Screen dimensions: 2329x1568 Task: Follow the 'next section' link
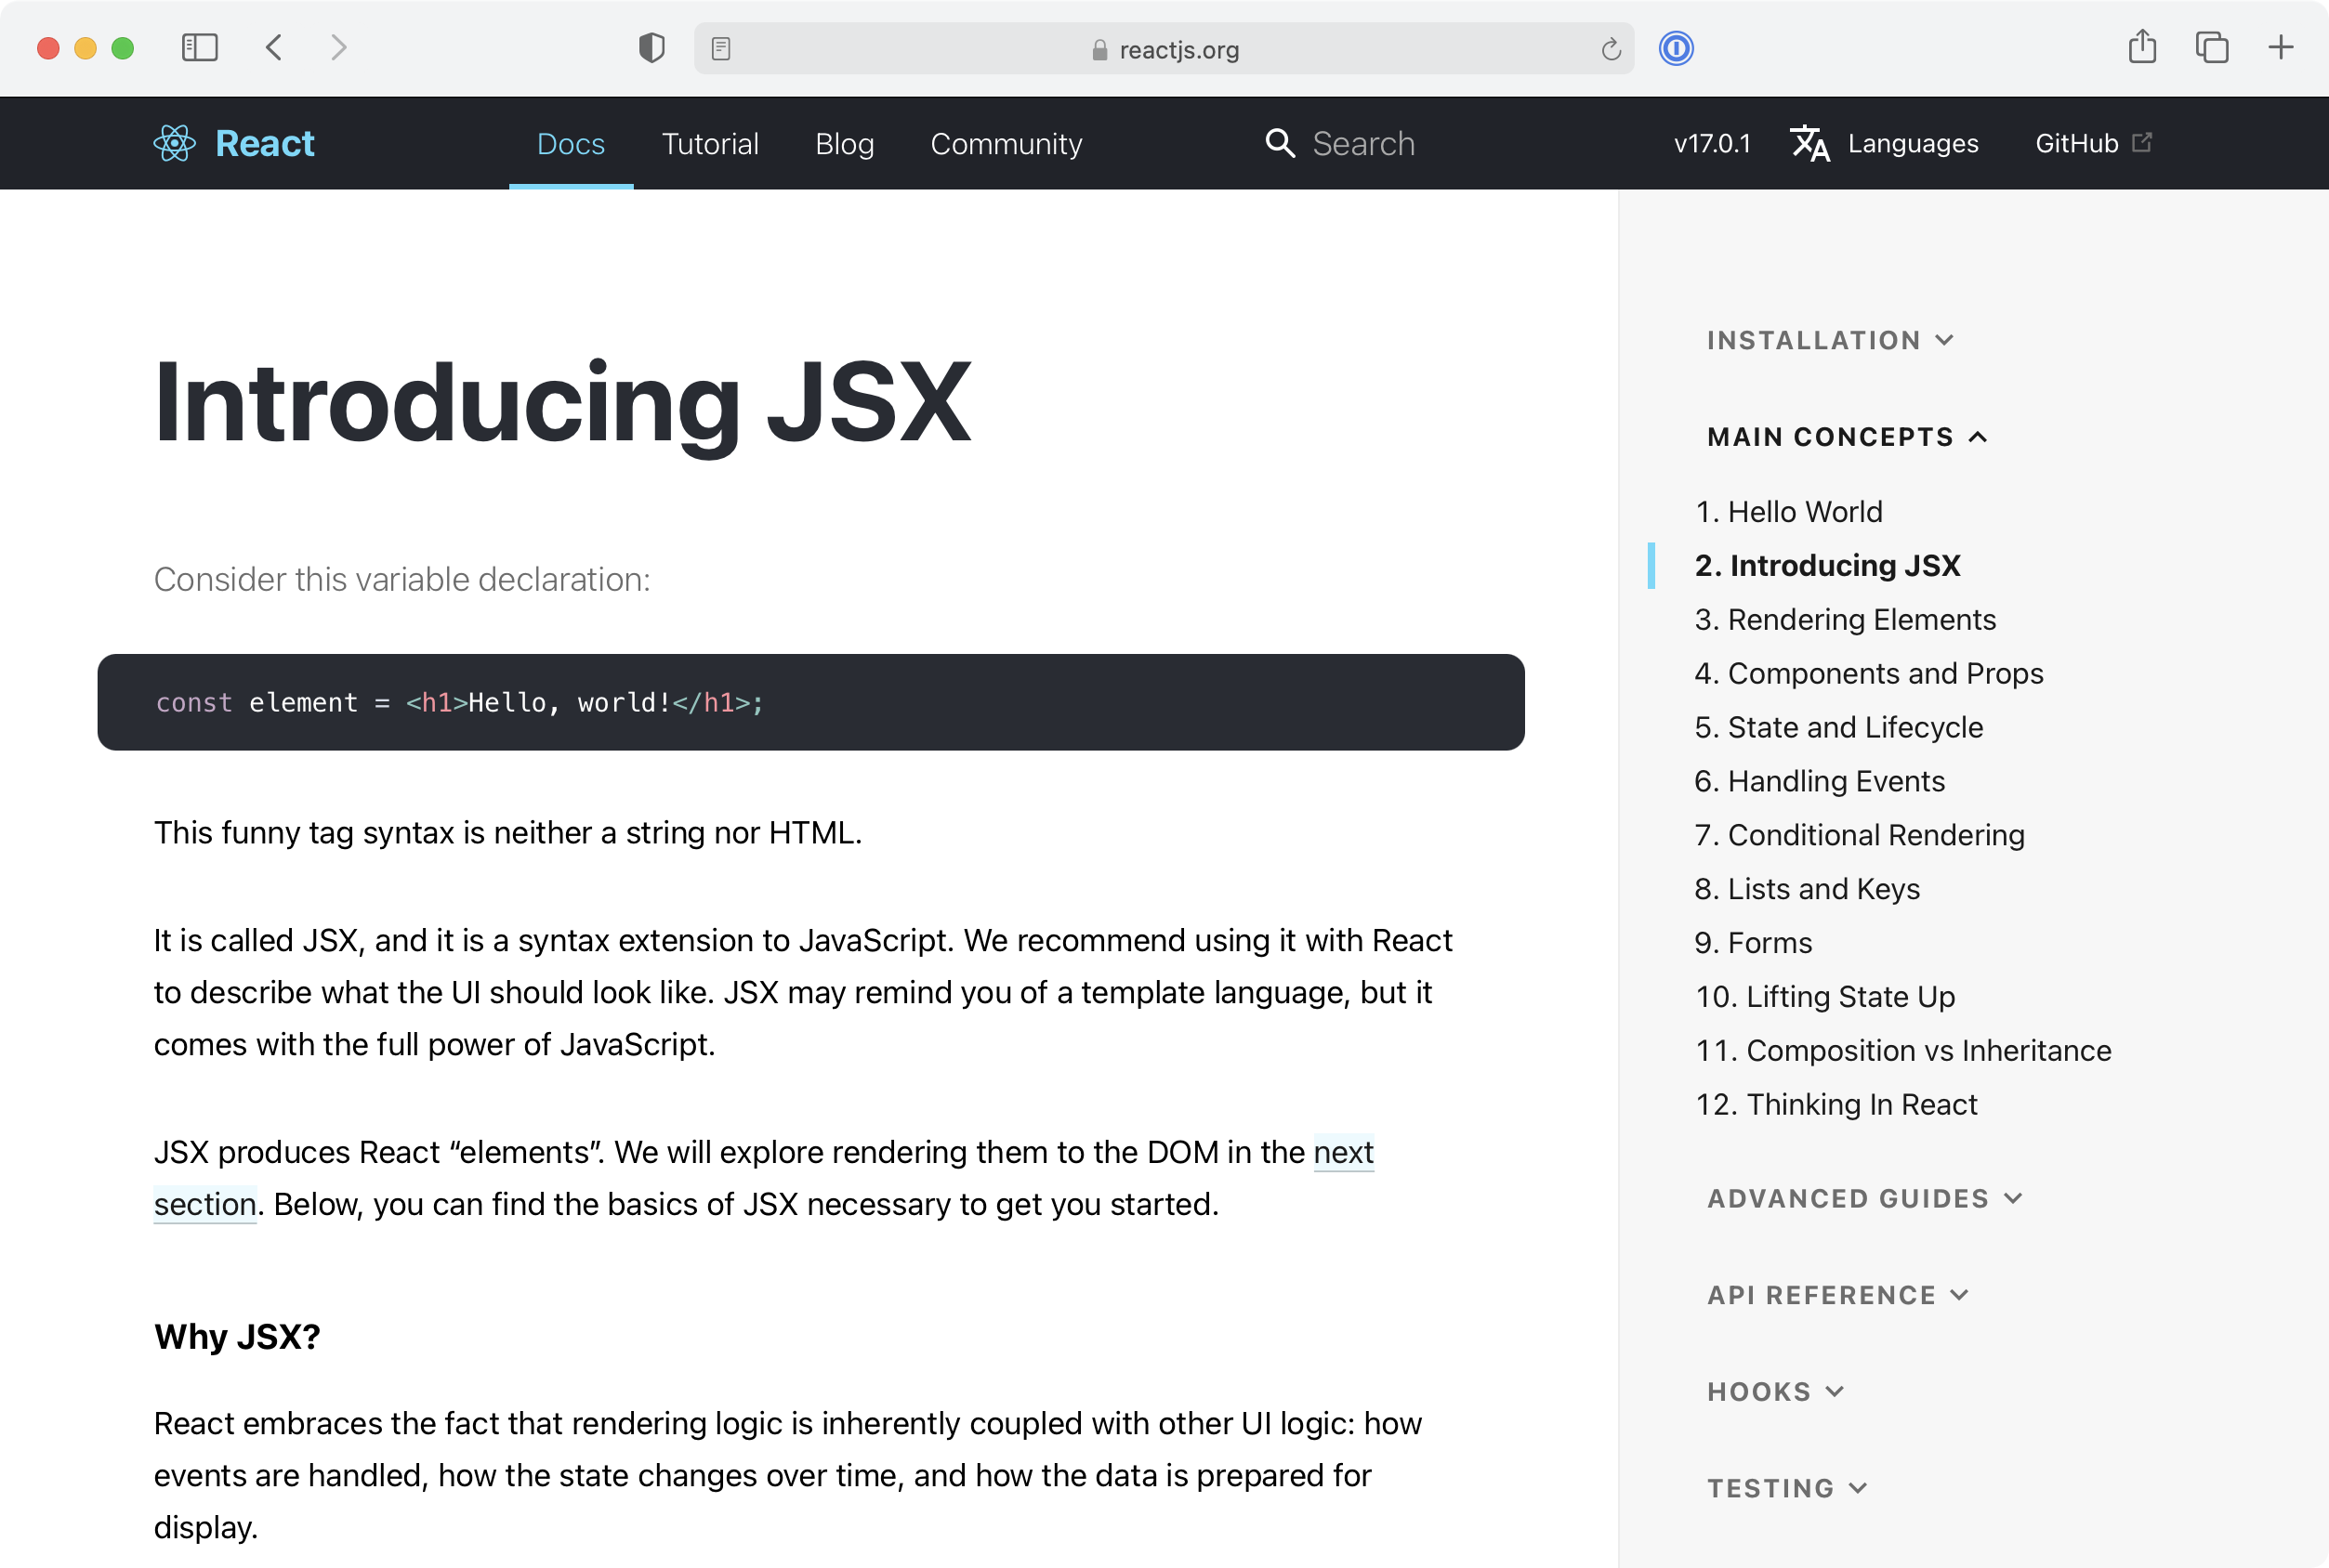1343,1152
